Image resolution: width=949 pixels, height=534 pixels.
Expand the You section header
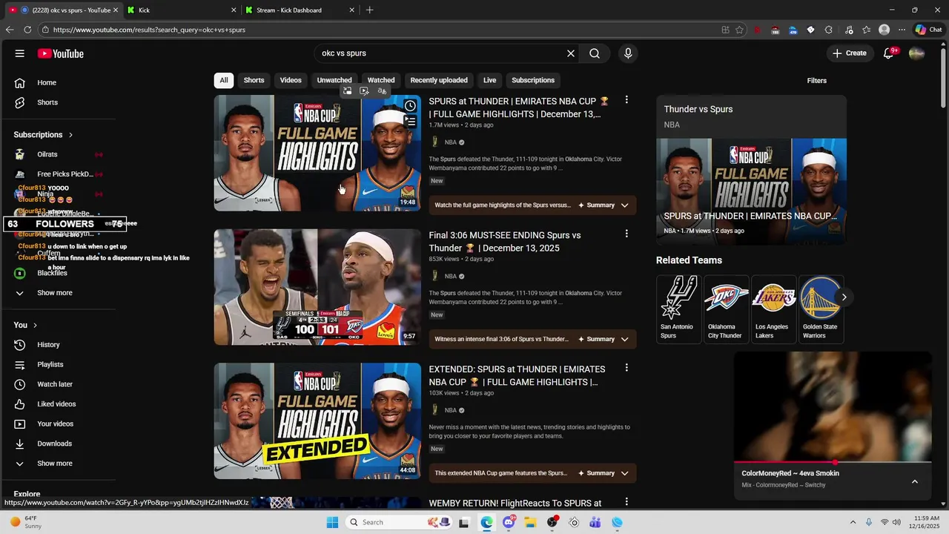pyautogui.click(x=25, y=325)
